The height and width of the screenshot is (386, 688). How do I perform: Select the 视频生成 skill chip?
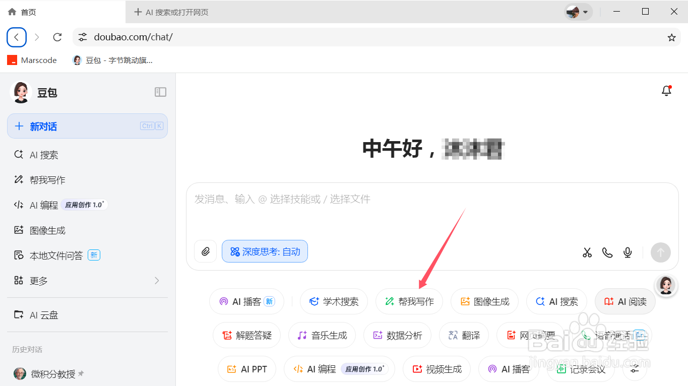[x=436, y=369]
